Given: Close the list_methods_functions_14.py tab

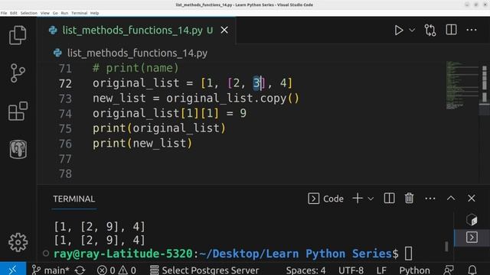Looking at the screenshot, I should pos(224,31).
